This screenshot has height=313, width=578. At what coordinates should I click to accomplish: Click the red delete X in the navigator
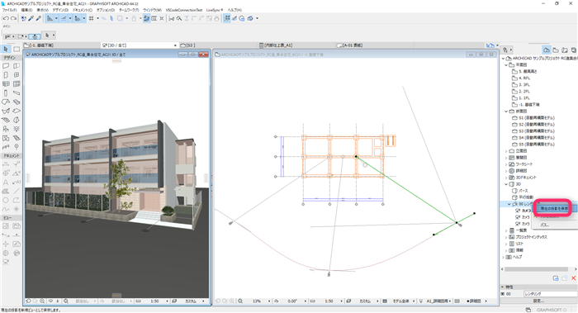[573, 278]
